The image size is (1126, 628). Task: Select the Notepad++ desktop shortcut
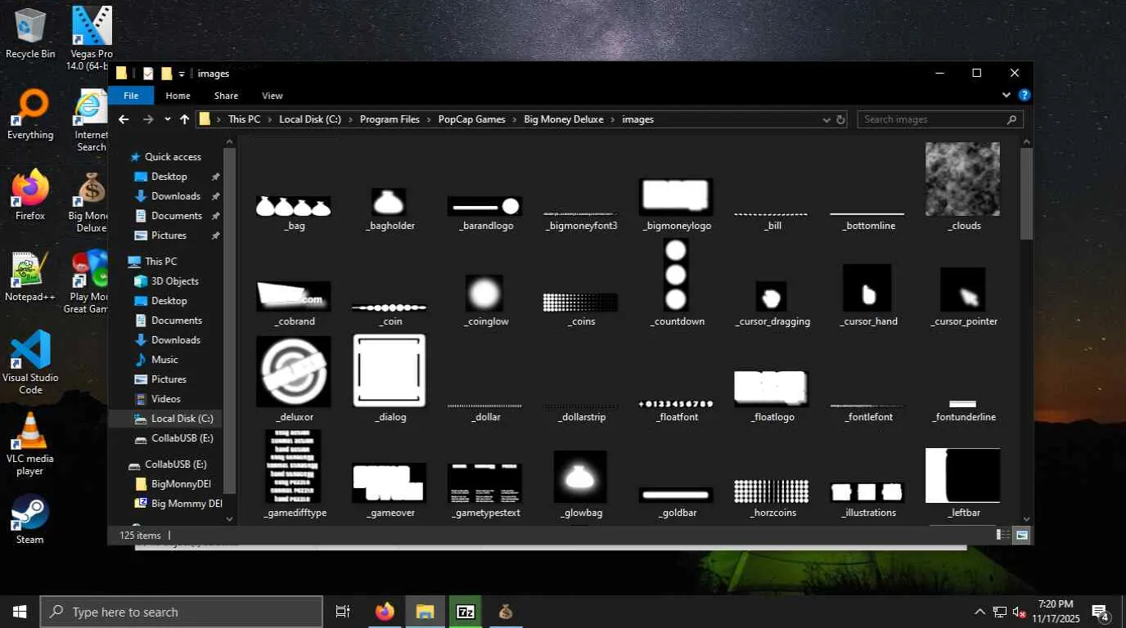30,276
